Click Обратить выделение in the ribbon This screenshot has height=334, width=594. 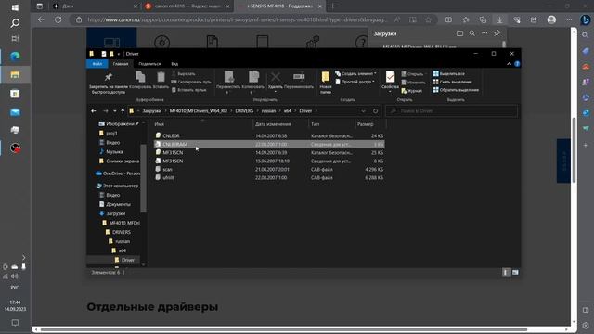click(x=456, y=90)
